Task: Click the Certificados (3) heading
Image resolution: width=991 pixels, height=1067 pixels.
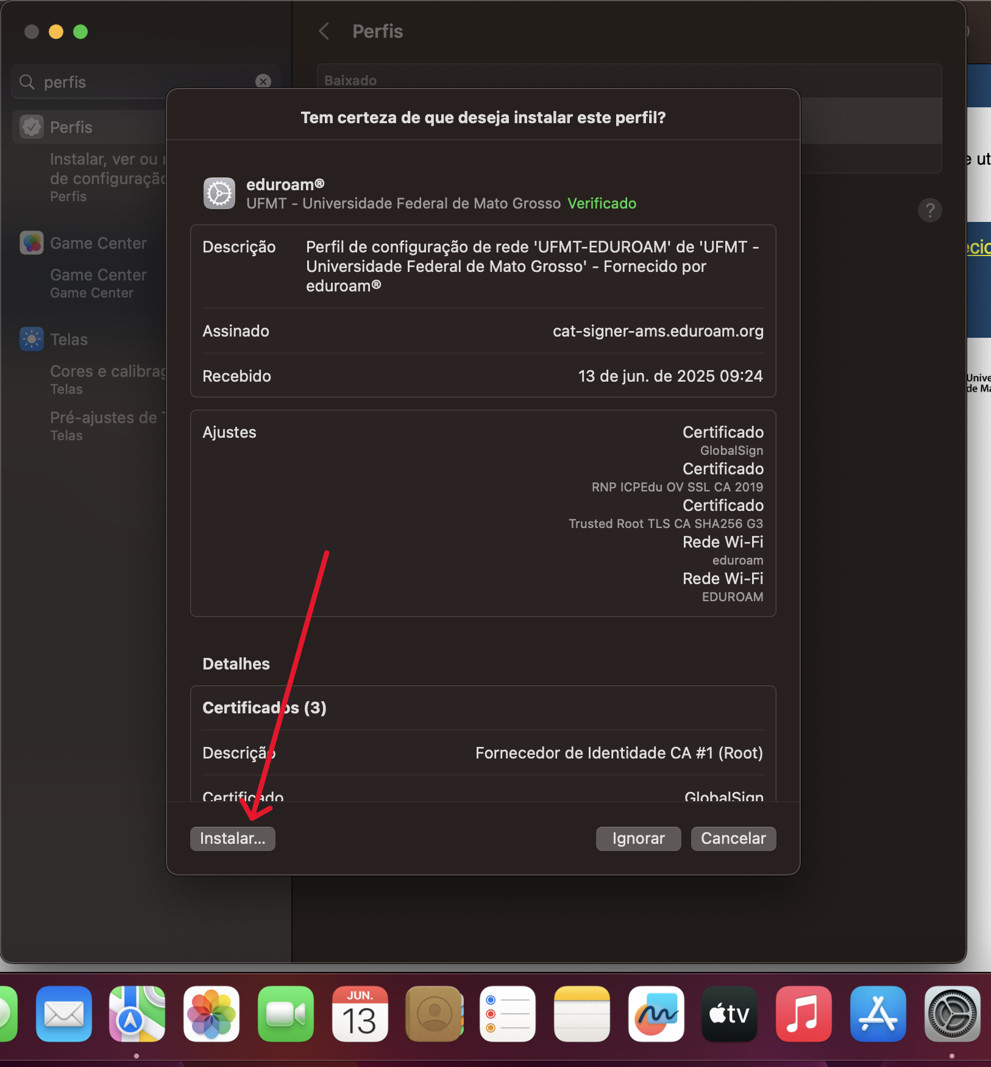Action: coord(265,707)
